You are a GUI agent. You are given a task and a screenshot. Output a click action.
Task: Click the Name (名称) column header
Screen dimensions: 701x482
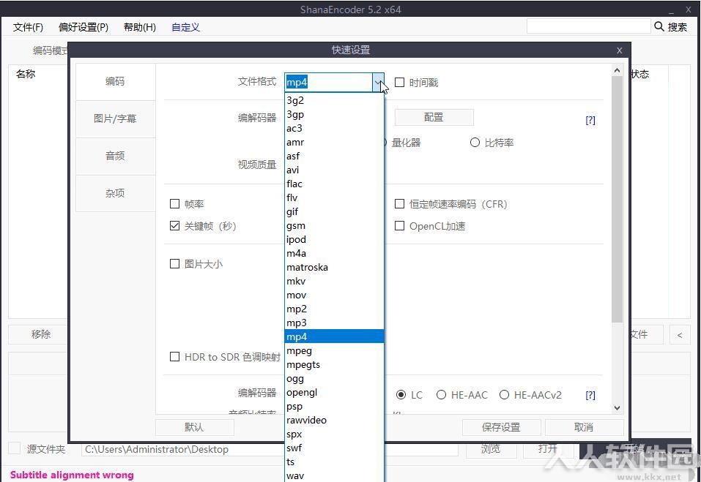pyautogui.click(x=26, y=74)
